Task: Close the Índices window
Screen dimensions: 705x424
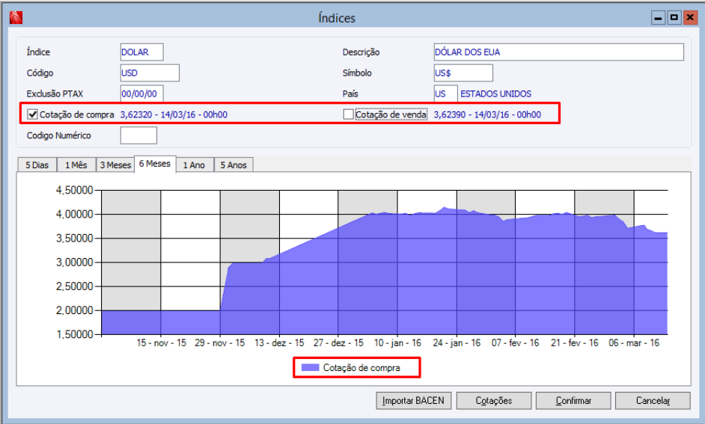Action: point(690,17)
